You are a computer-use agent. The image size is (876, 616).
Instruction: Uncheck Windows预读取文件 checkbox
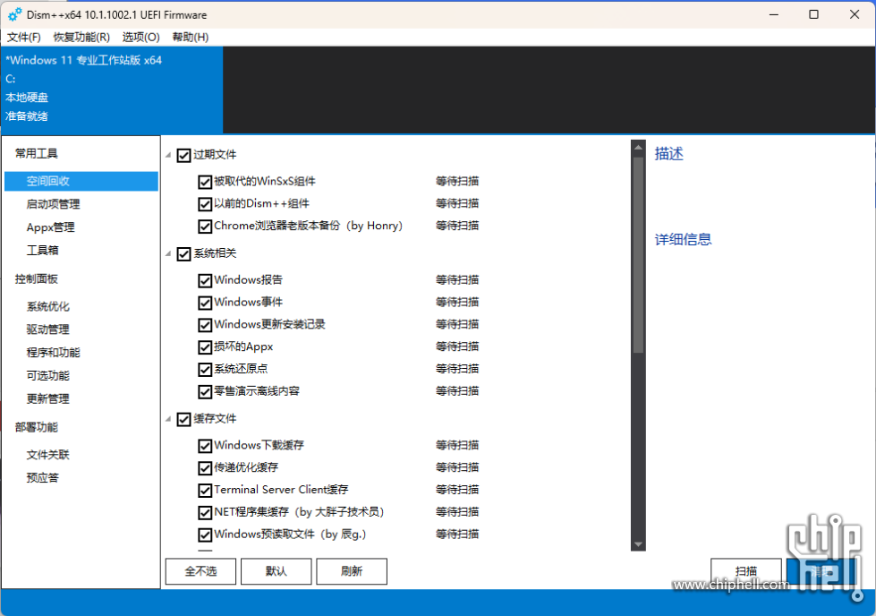pyautogui.click(x=205, y=535)
